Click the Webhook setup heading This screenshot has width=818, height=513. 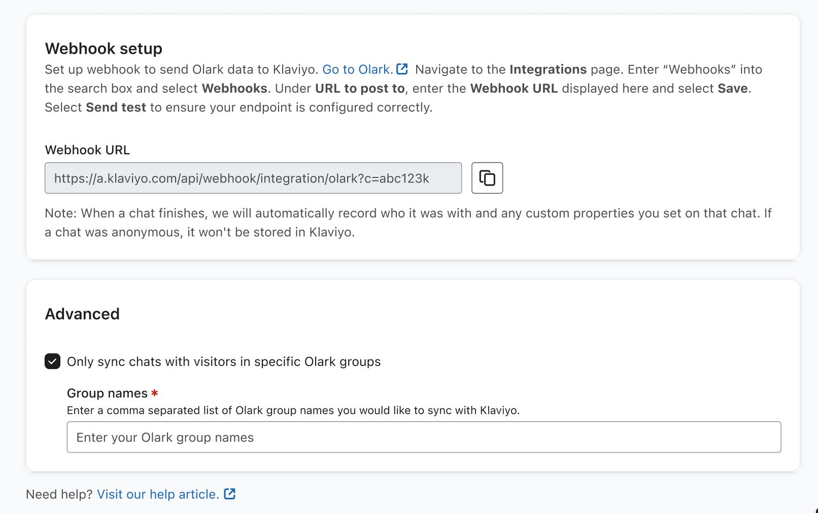(104, 49)
